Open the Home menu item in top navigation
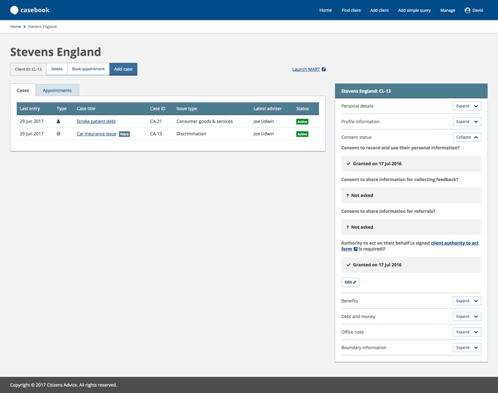This screenshot has height=393, width=498. [325, 10]
